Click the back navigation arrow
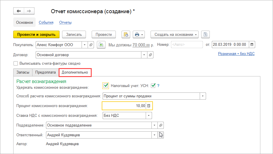This screenshot has height=154, width=273. (19, 11)
